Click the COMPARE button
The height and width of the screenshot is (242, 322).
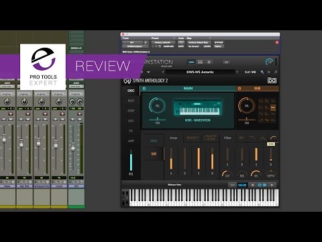[168, 46]
